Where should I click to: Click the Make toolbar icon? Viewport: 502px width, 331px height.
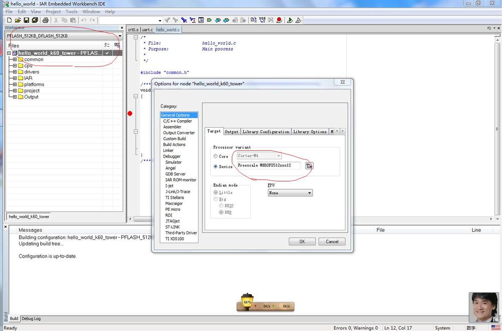point(262,20)
